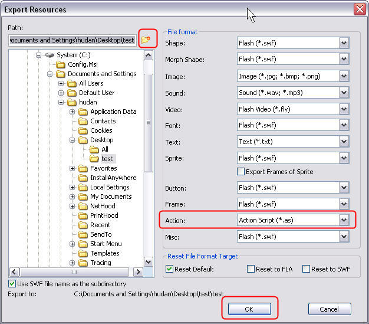Image resolution: width=369 pixels, height=324 pixels.
Task: Click the Favorites folder icon
Action: point(83,168)
